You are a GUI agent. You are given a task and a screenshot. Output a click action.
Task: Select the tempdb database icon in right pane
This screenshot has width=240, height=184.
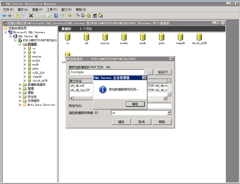[180, 38]
